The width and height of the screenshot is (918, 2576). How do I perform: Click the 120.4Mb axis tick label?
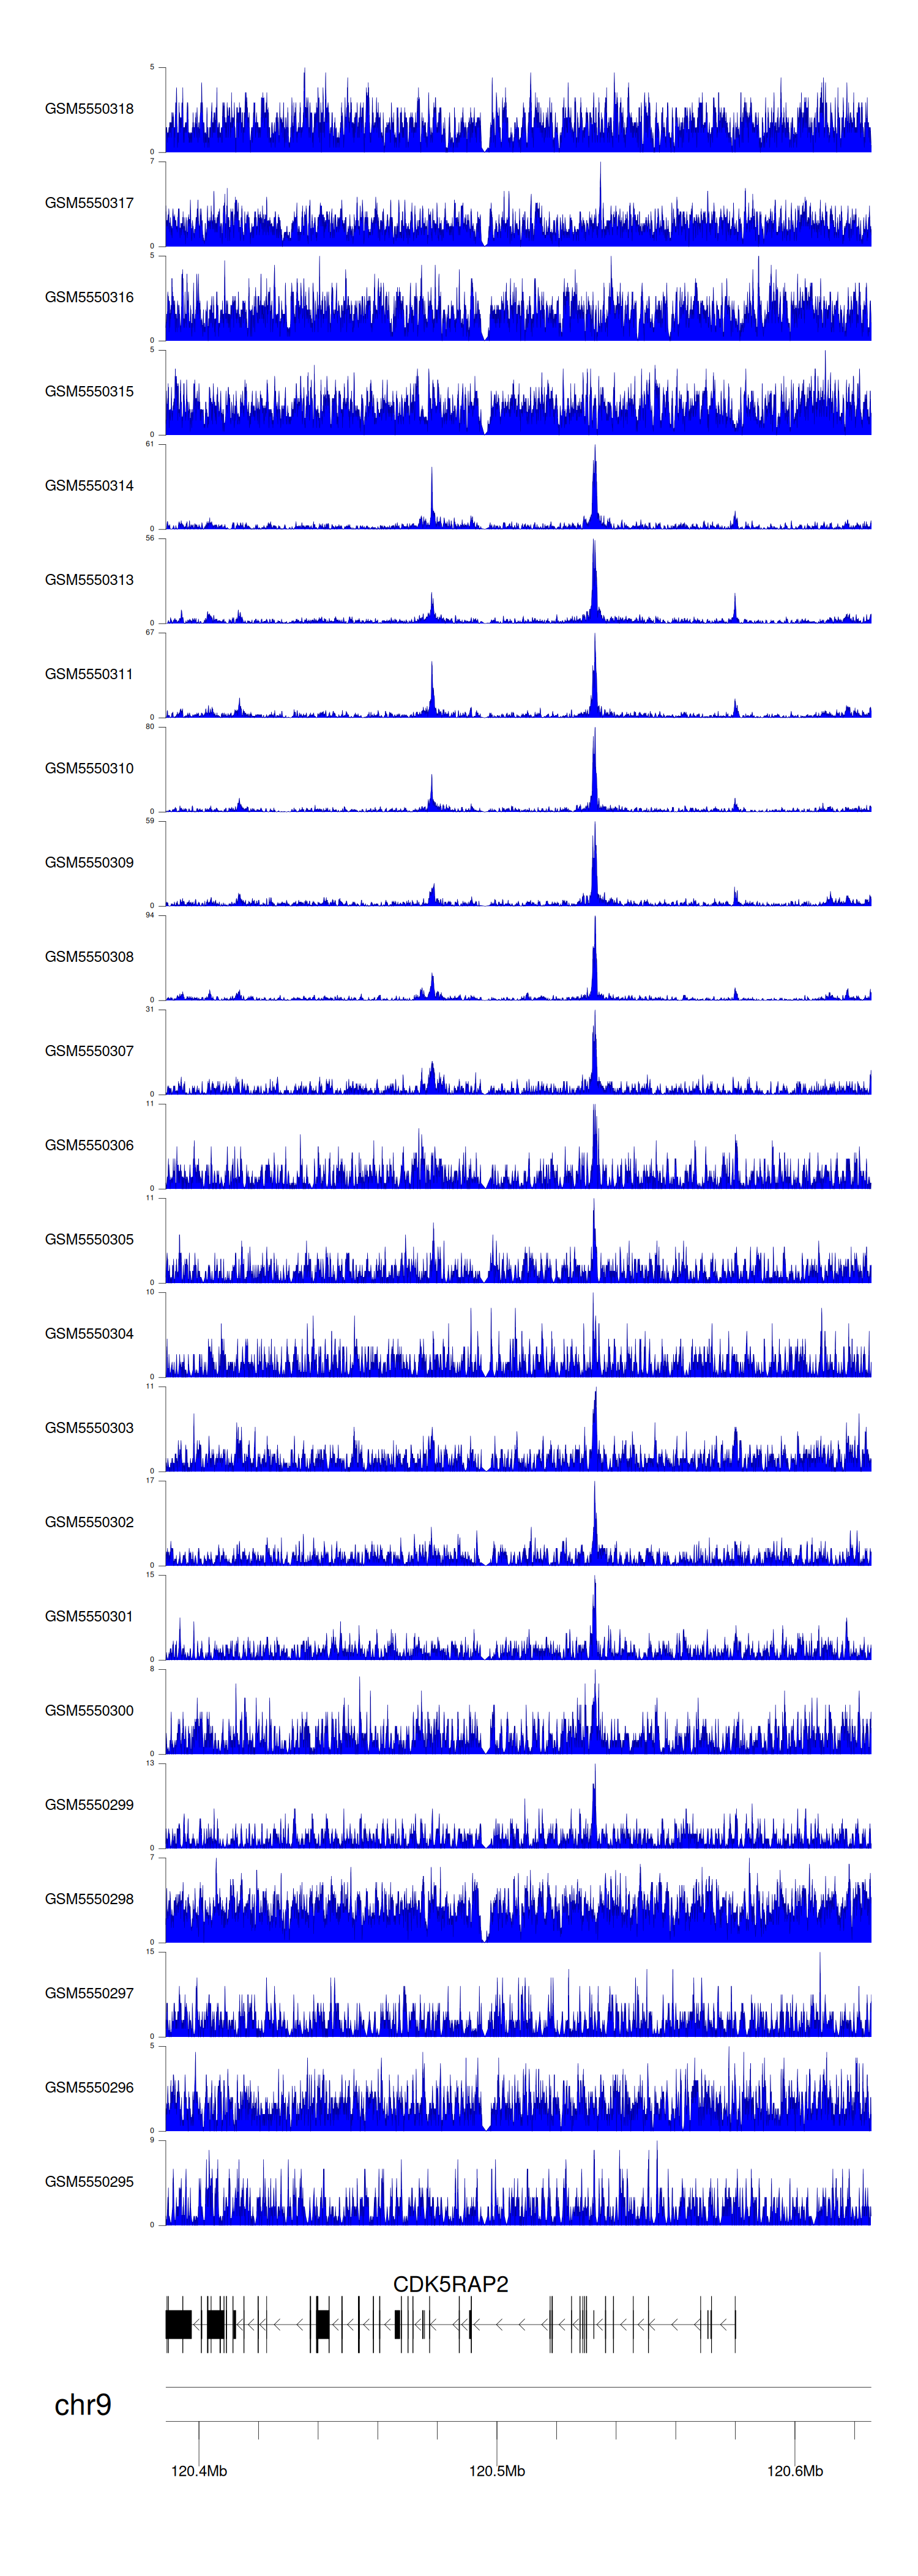tap(199, 2470)
